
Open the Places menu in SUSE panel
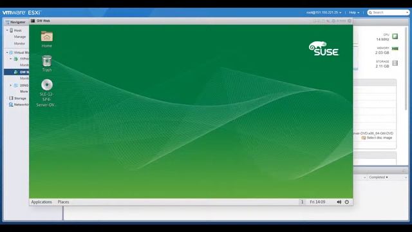coord(63,202)
